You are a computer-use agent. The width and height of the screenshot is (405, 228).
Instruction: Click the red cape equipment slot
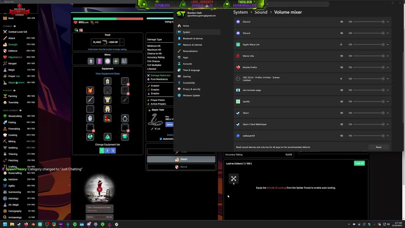coord(90,91)
